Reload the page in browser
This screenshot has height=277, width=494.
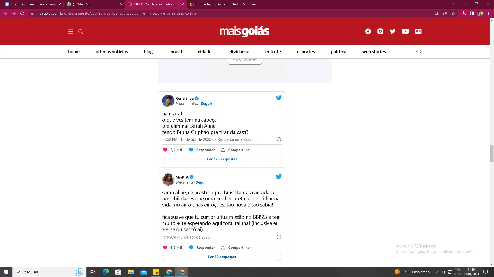tap(22, 13)
